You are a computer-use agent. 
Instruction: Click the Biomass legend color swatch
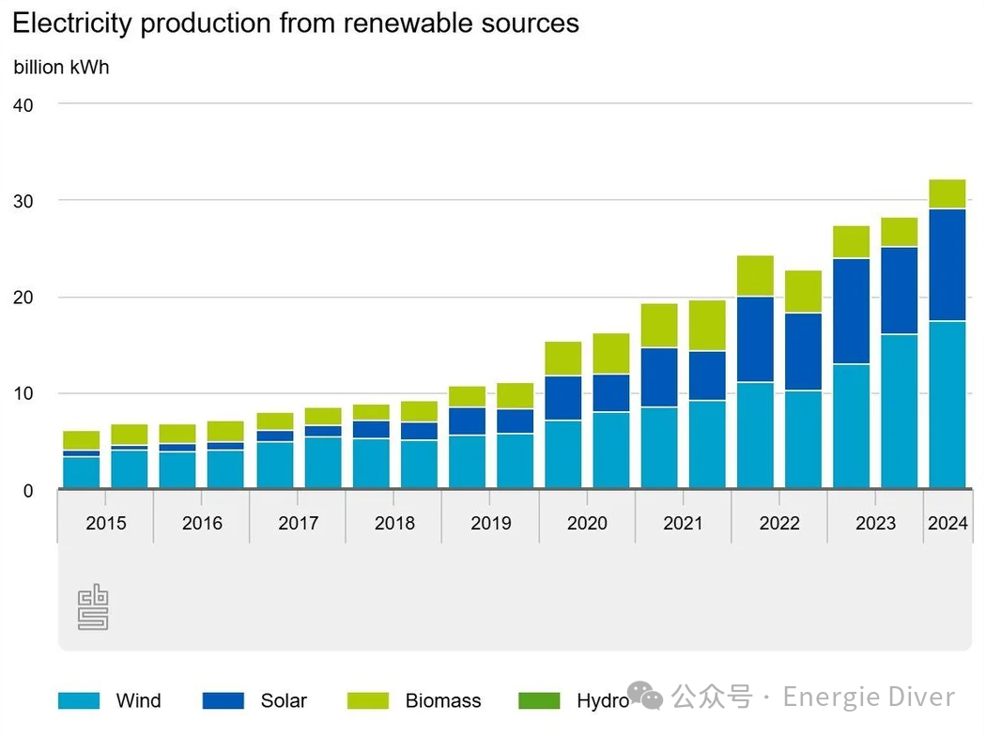point(367,700)
